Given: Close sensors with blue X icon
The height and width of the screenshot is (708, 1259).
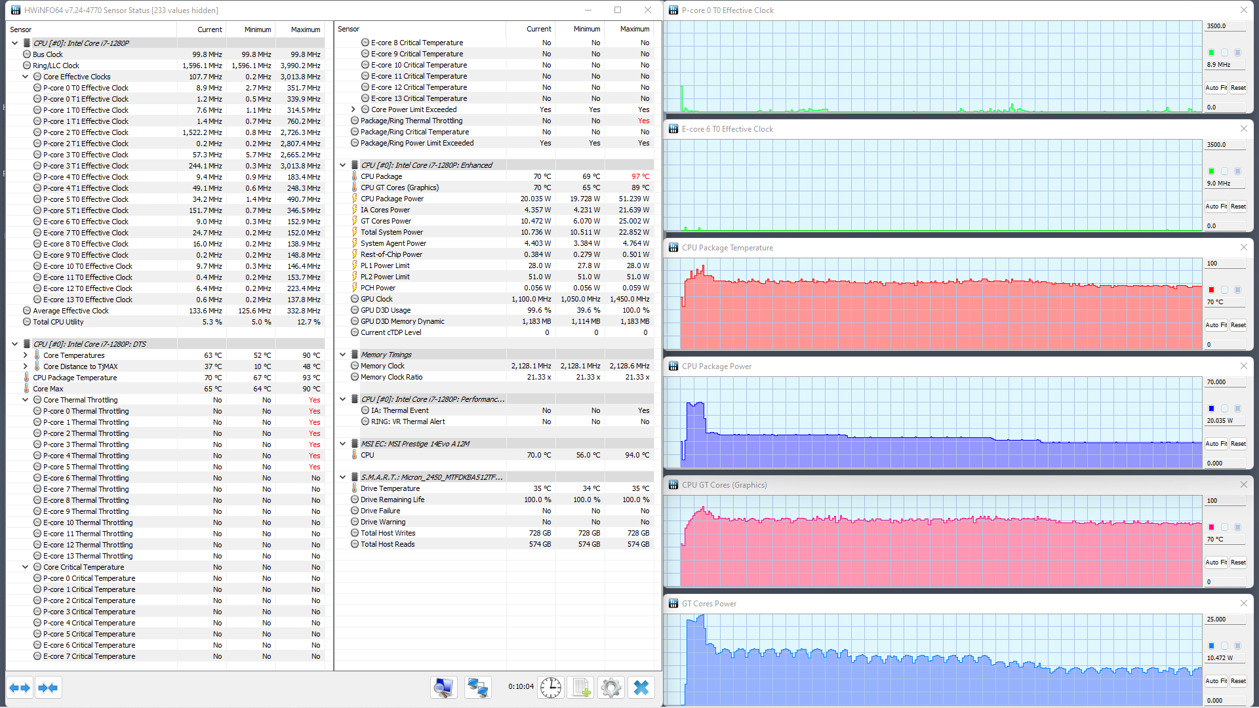Looking at the screenshot, I should [x=641, y=687].
